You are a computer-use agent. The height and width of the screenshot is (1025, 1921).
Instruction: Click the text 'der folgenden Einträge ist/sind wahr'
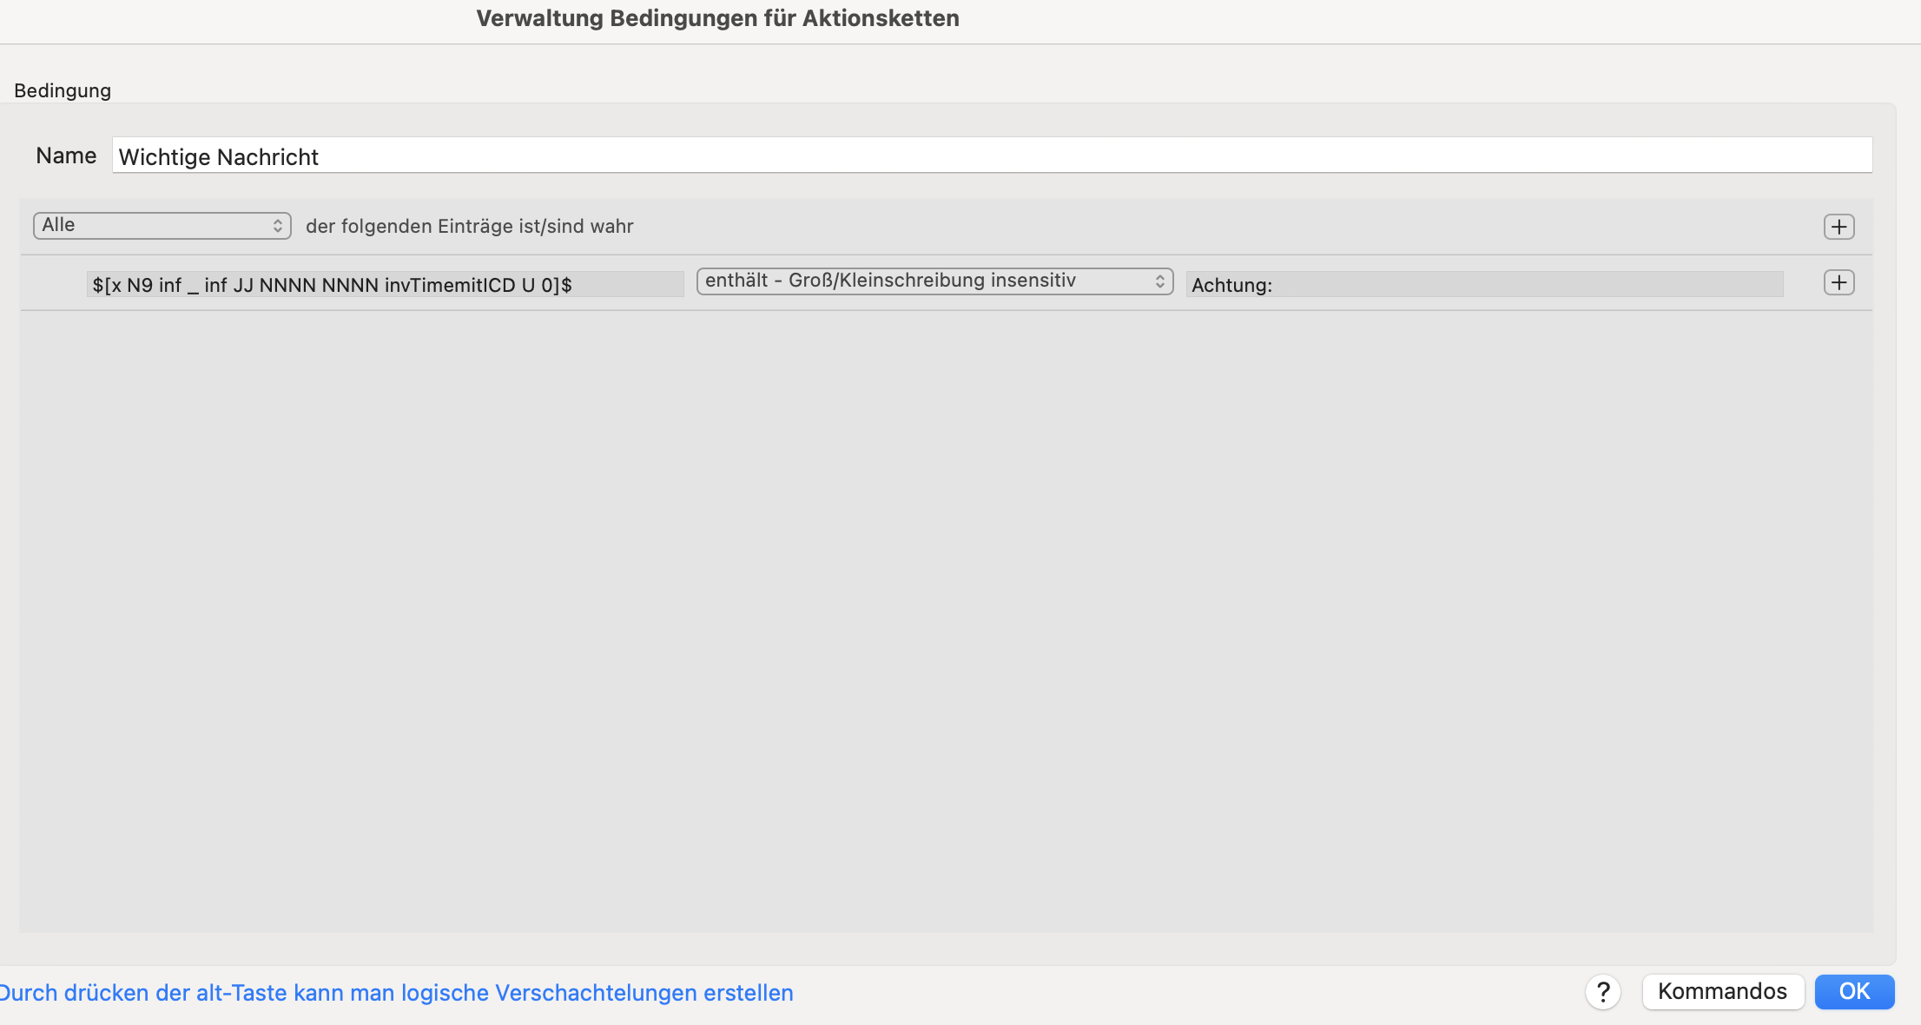[x=470, y=226]
